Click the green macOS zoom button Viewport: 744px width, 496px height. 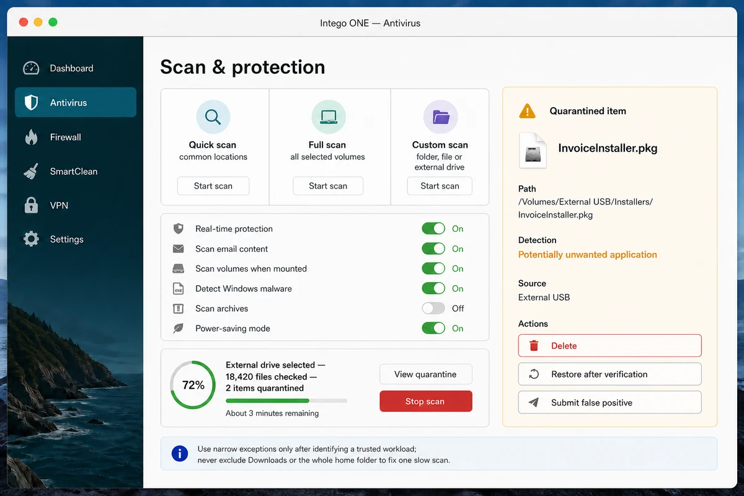click(53, 22)
